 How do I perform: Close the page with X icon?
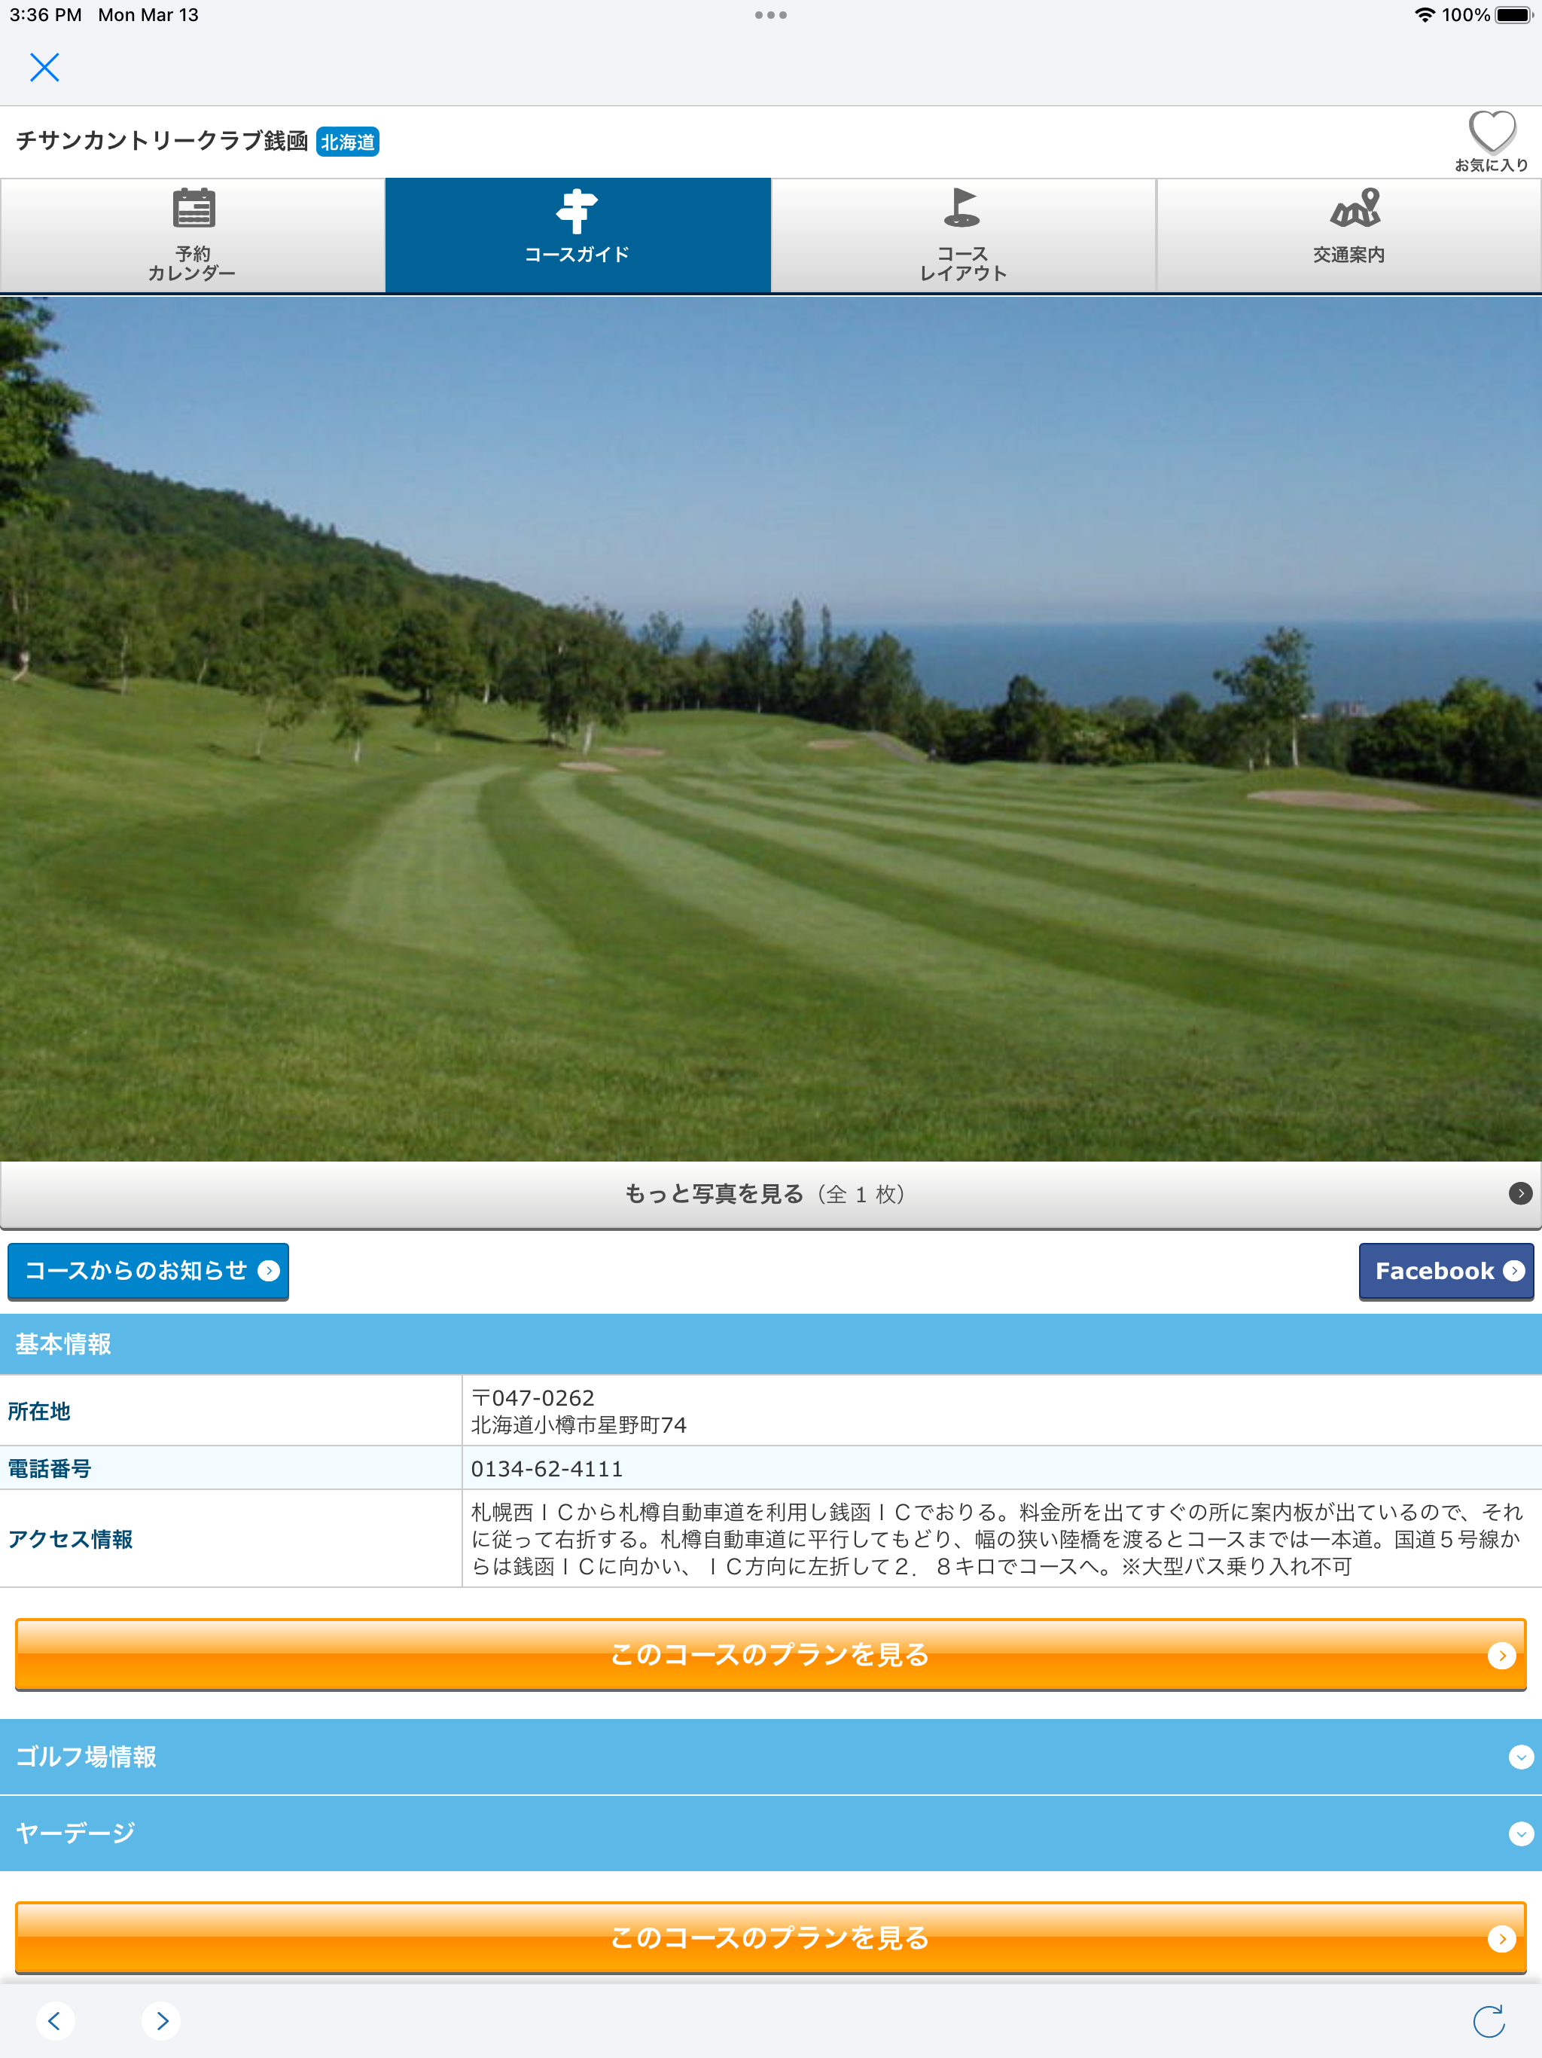coord(44,67)
